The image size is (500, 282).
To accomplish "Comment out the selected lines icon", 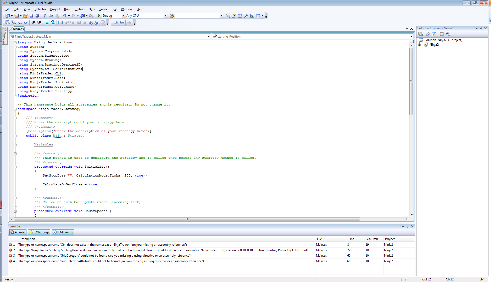I will pos(47,23).
